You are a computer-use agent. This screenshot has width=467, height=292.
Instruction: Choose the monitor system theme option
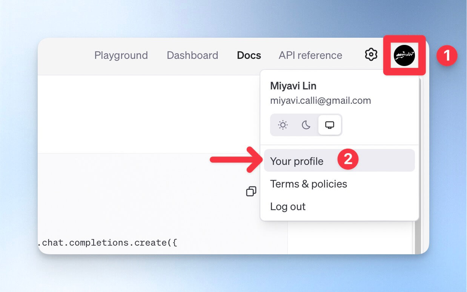pos(329,125)
